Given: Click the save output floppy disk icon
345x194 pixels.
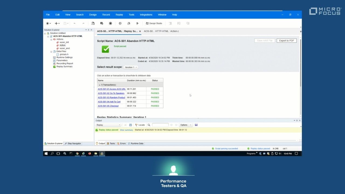Looking at the screenshot, I should 196,125.
